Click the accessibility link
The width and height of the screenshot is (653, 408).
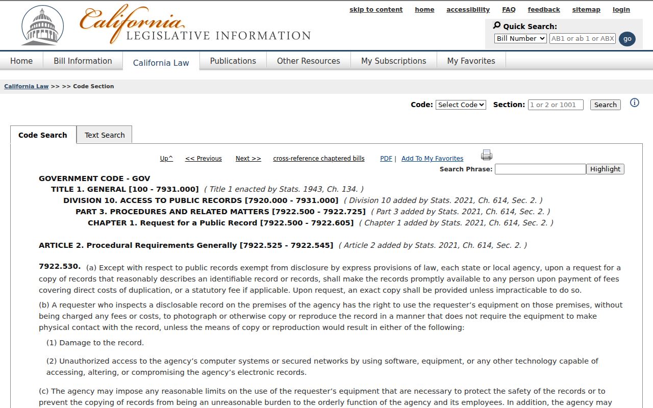(x=468, y=10)
